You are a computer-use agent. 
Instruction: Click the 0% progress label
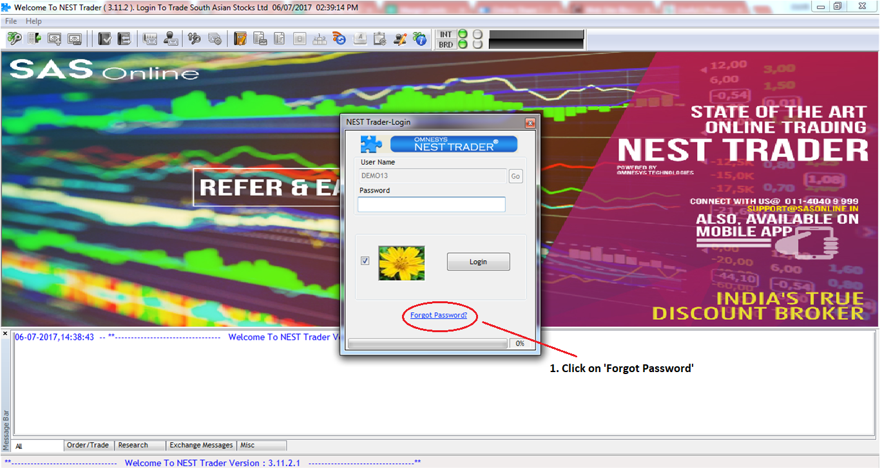pos(521,344)
